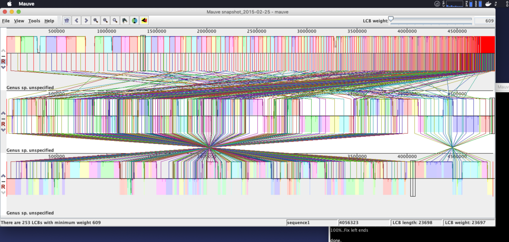The height and width of the screenshot is (242, 509).
Task: Click the MEM usage indicator
Action: coord(470,4)
